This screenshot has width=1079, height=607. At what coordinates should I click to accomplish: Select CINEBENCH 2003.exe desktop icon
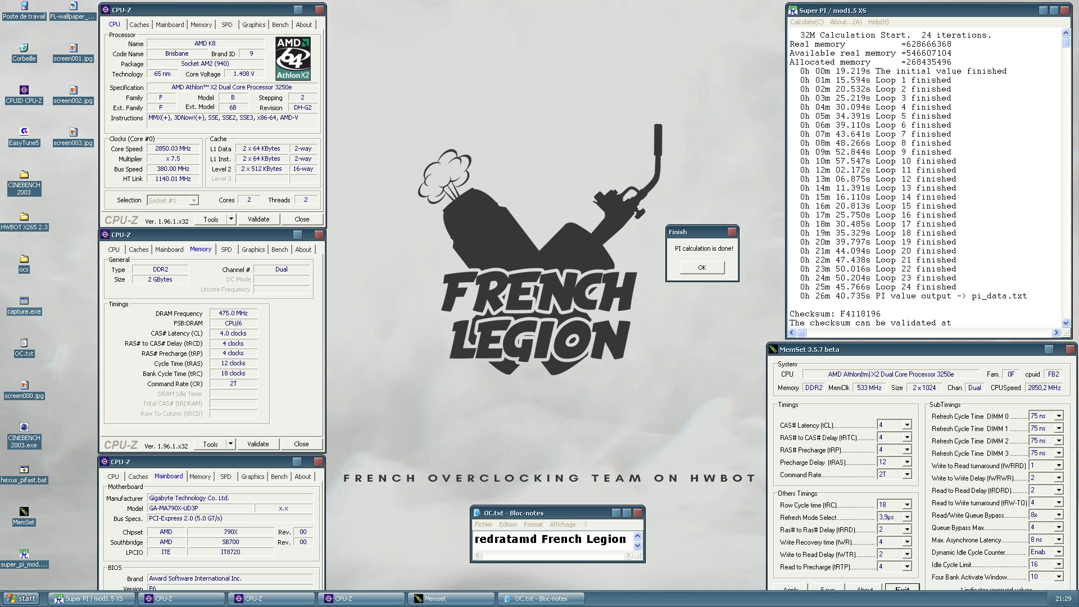pyautogui.click(x=24, y=436)
